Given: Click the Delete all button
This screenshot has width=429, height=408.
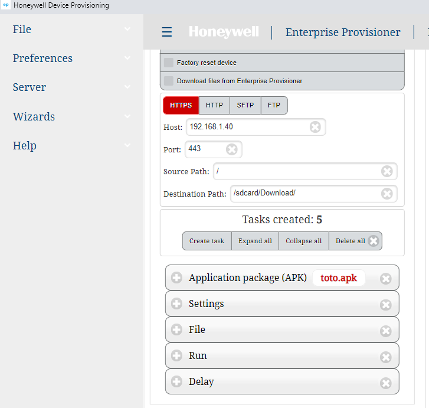Looking at the screenshot, I should point(355,241).
